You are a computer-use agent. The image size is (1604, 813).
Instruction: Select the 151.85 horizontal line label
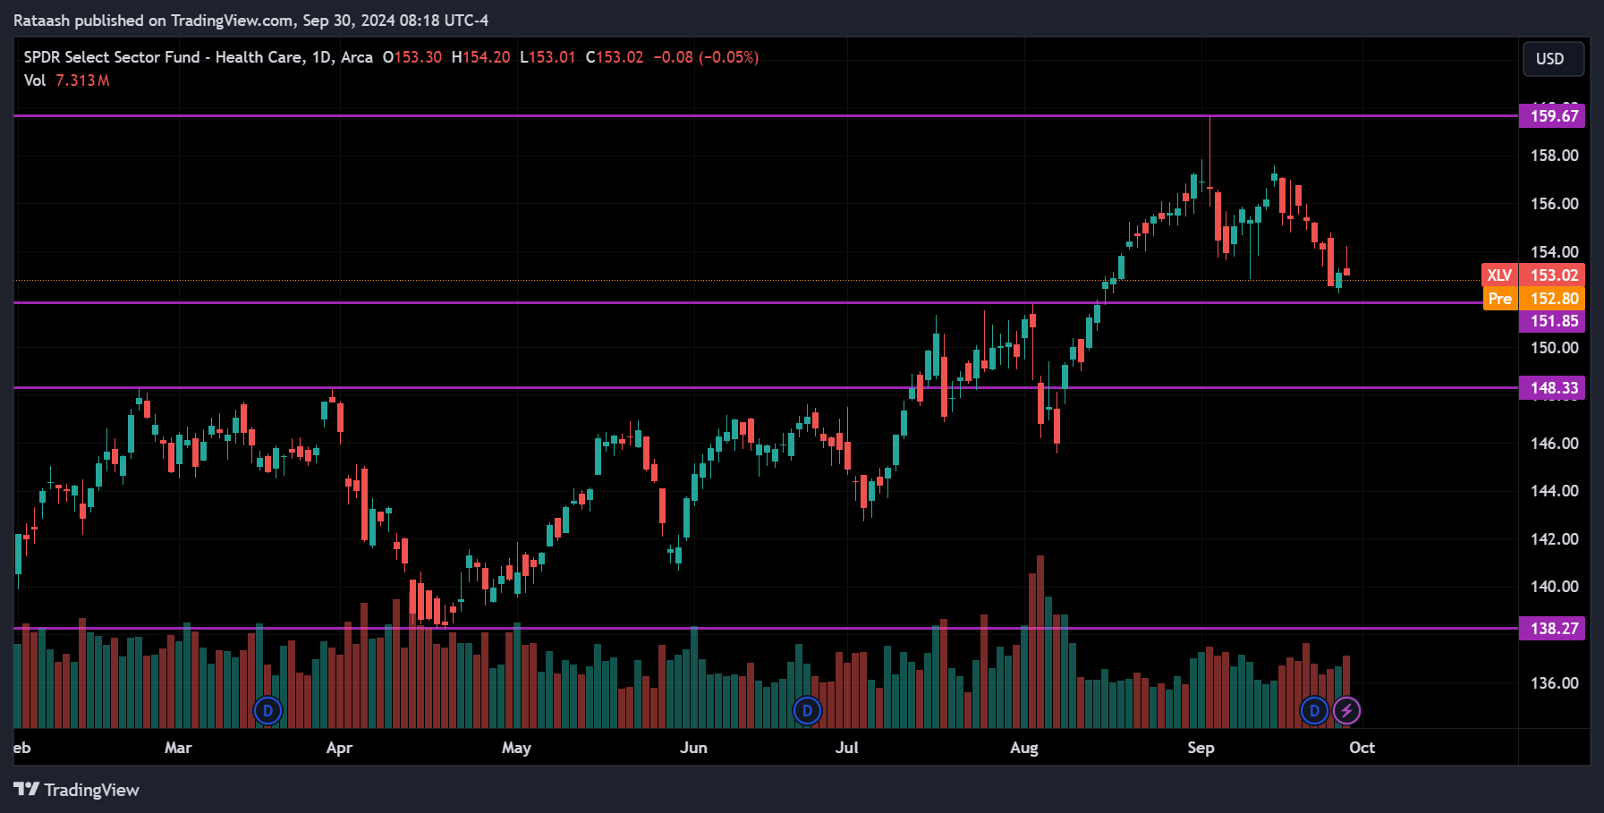[1552, 321]
